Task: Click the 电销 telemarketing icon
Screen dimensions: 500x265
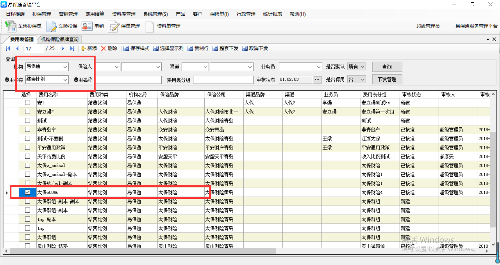Action: (x=87, y=26)
